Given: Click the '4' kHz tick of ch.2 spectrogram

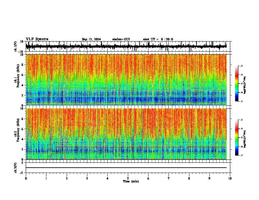Looking at the screenshot, I should point(23,139).
